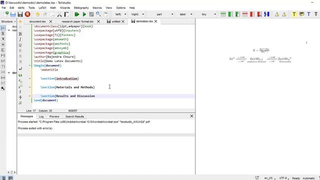Click the view log icon in toolbar

coord(106,14)
